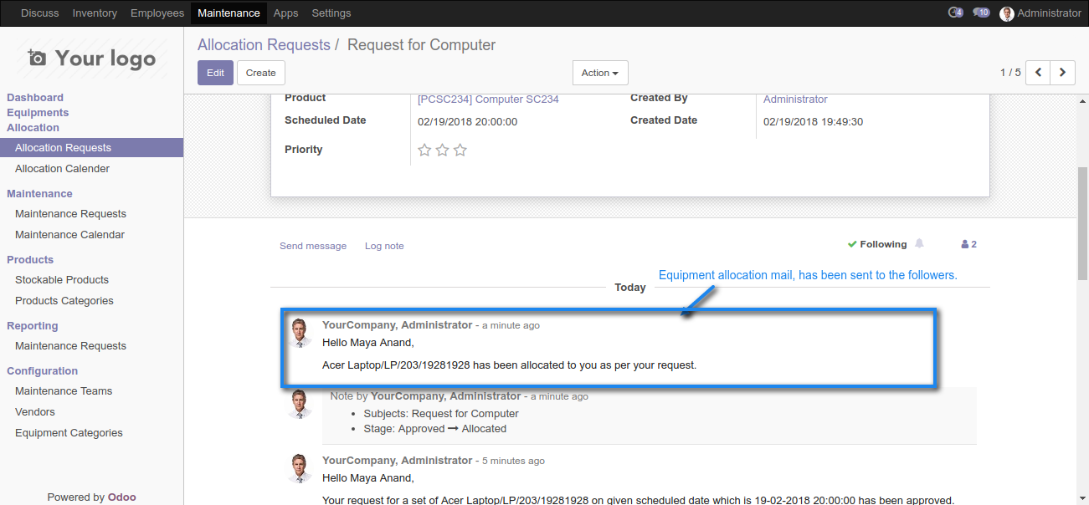
Task: Click the notification bell next to Following
Action: pyautogui.click(x=919, y=244)
